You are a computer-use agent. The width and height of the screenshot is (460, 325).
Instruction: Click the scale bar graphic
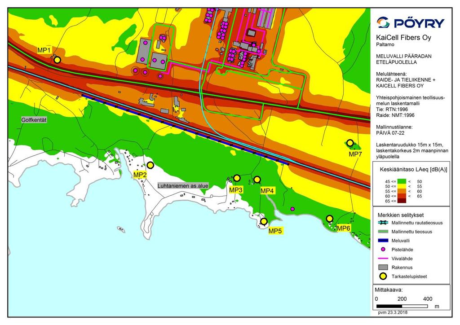click(402, 306)
